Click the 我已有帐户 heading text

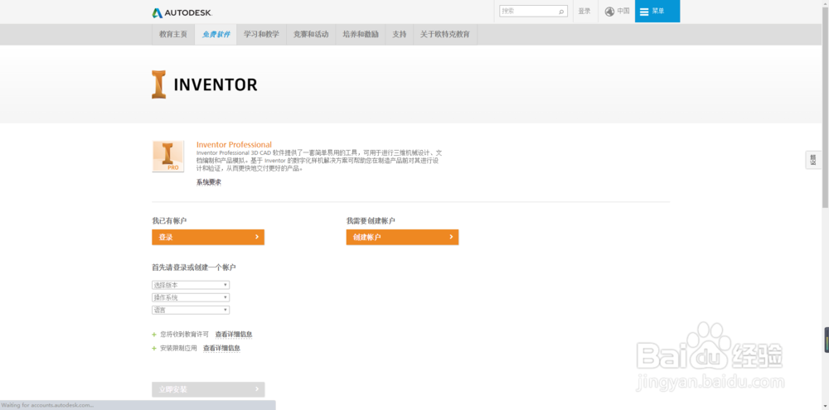click(x=169, y=220)
